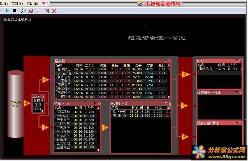Open the 帮助(H) menu

(x=32, y=3)
